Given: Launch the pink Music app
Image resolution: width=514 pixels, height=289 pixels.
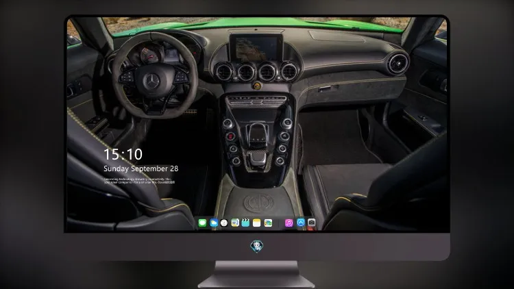Looking at the screenshot, I should (x=289, y=223).
